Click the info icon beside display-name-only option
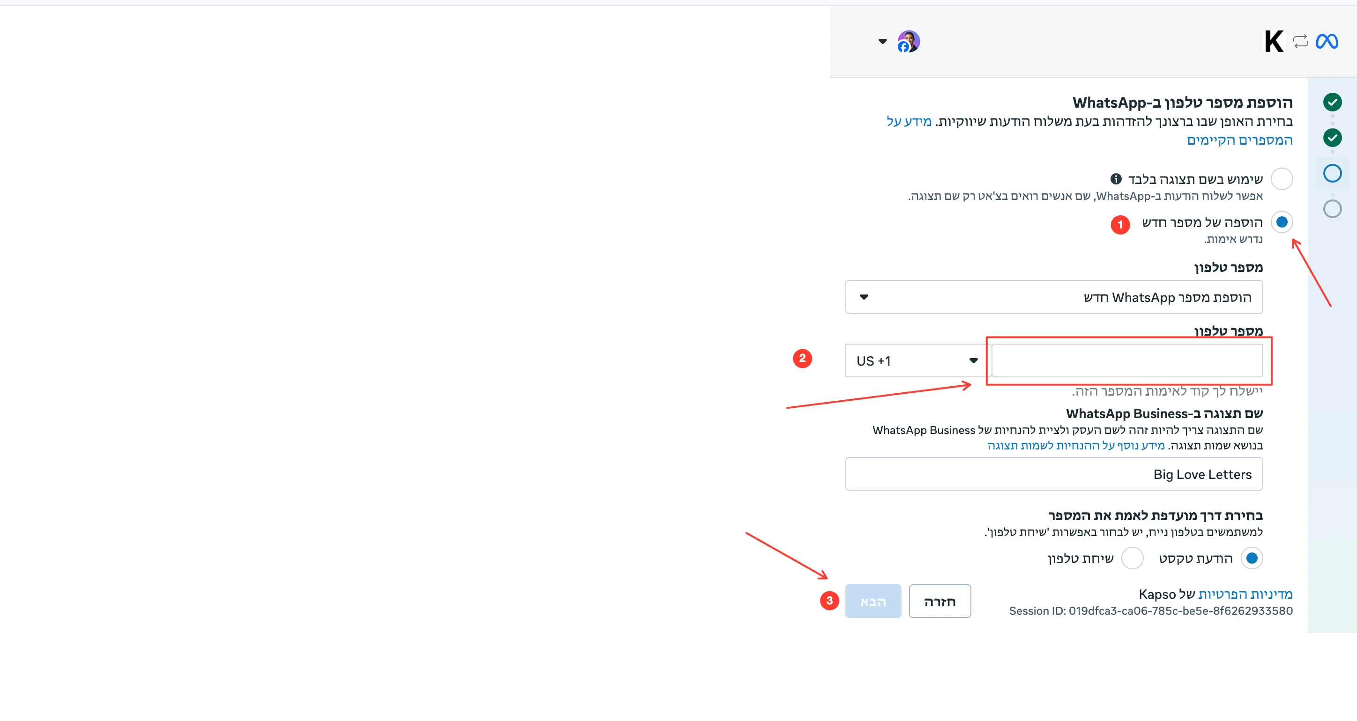1357x721 pixels. (x=1116, y=178)
